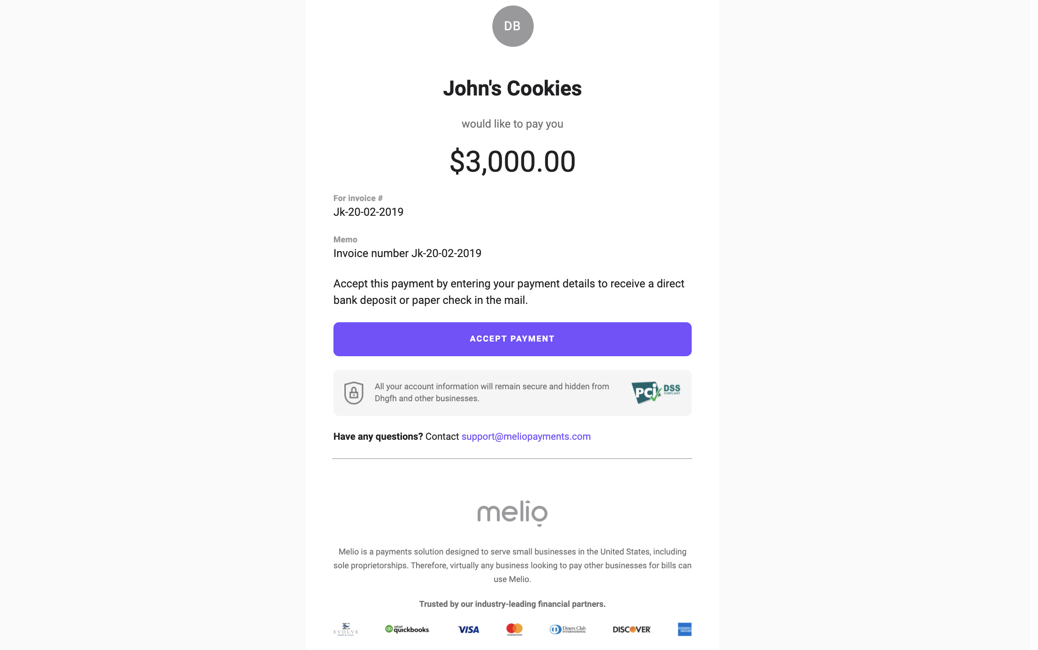
Task: Click the Melio logo
Action: [513, 513]
